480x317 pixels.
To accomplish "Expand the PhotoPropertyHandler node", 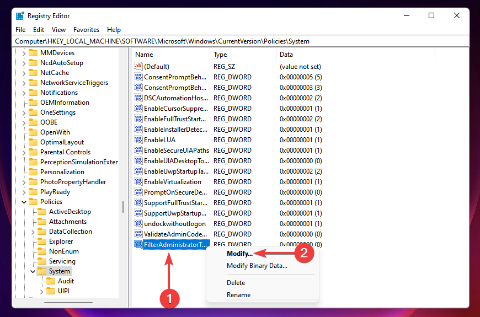I will (x=24, y=182).
